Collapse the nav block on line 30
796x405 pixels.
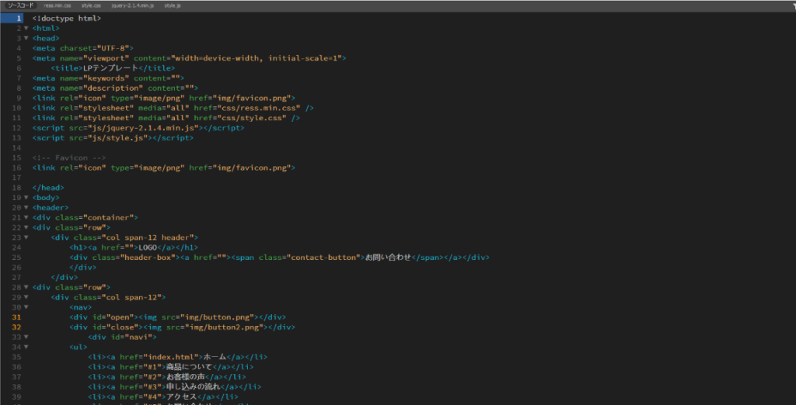[26, 306]
